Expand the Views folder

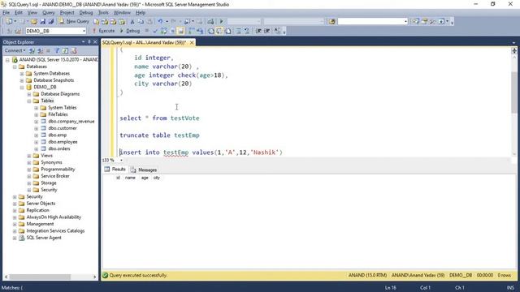(x=29, y=156)
